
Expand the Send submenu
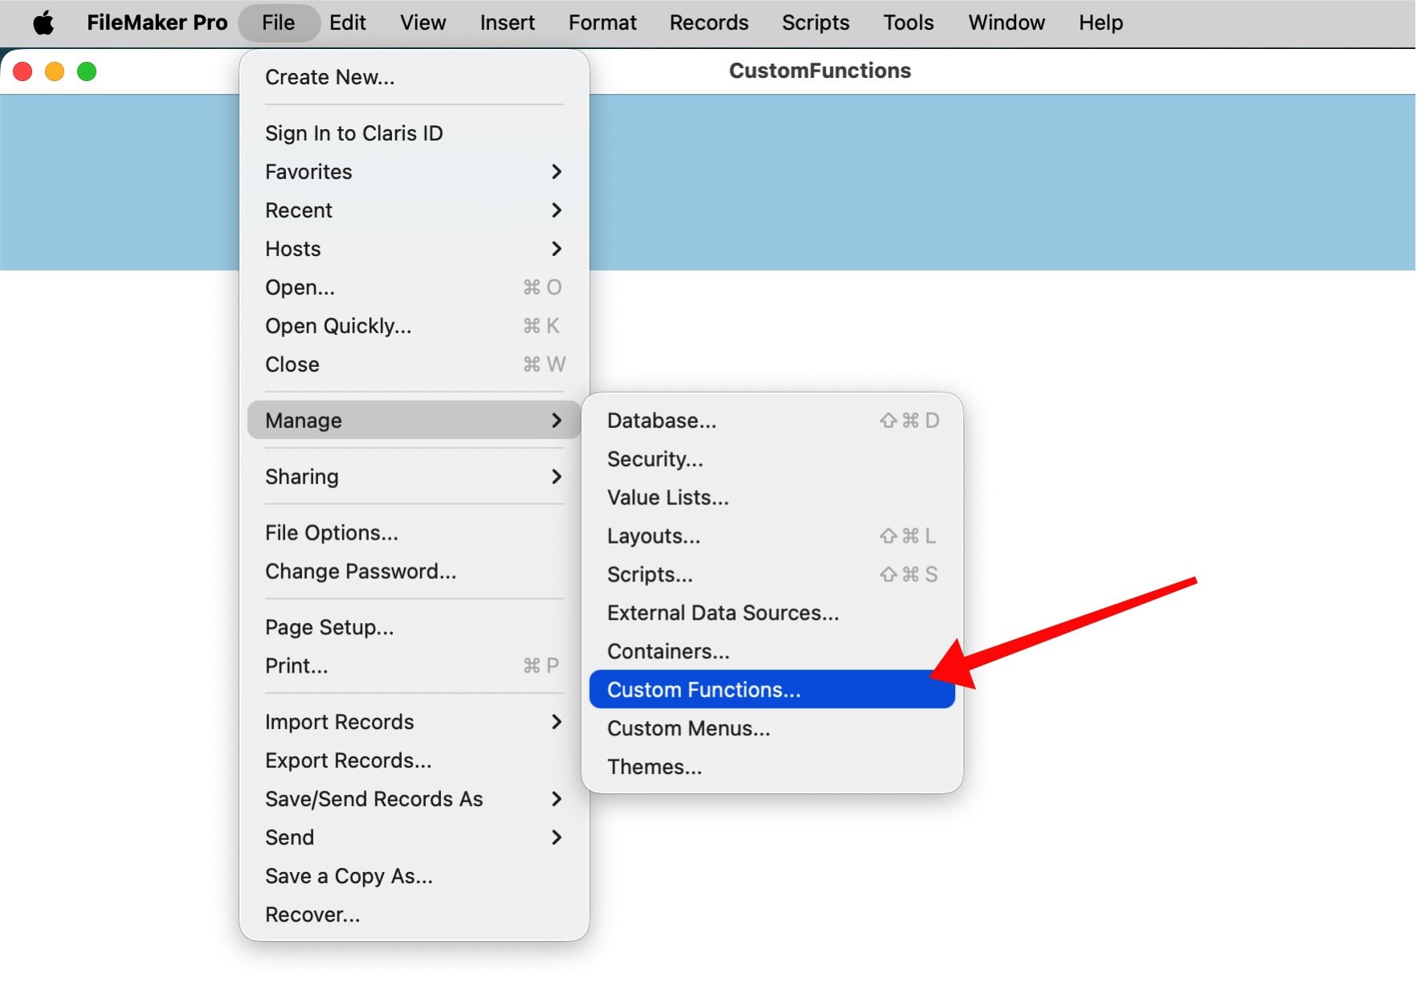(x=414, y=837)
